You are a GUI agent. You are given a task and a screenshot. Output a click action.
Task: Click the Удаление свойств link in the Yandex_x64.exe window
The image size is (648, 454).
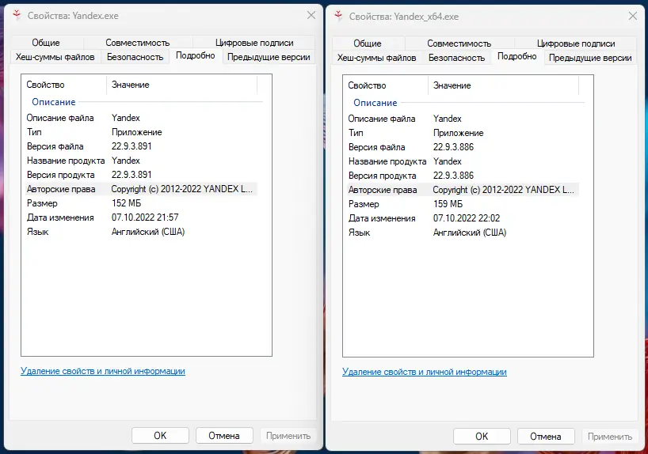[425, 372]
